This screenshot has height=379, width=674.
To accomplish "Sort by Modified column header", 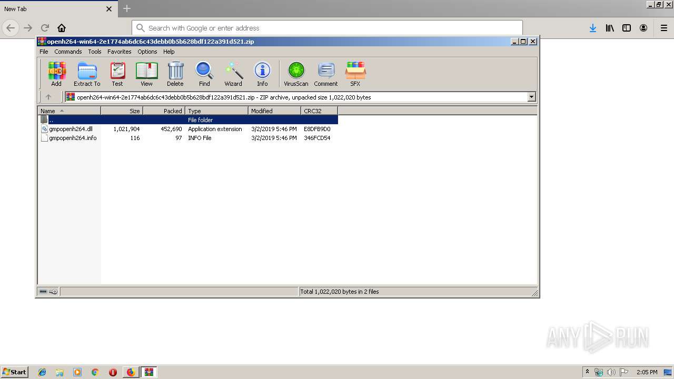I will (x=275, y=111).
